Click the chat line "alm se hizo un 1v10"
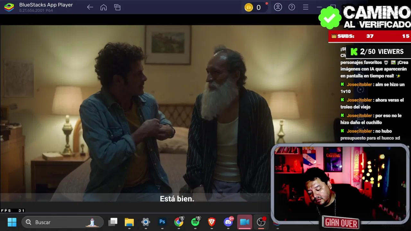411x231 pixels. 372,88
